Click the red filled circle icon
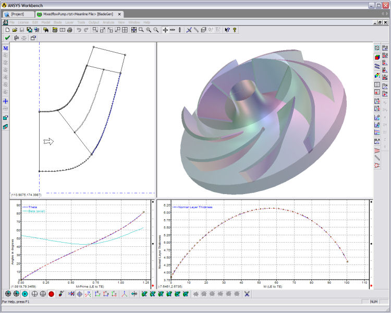Image resolution: width=391 pixels, height=313 pixels. click(x=52, y=294)
